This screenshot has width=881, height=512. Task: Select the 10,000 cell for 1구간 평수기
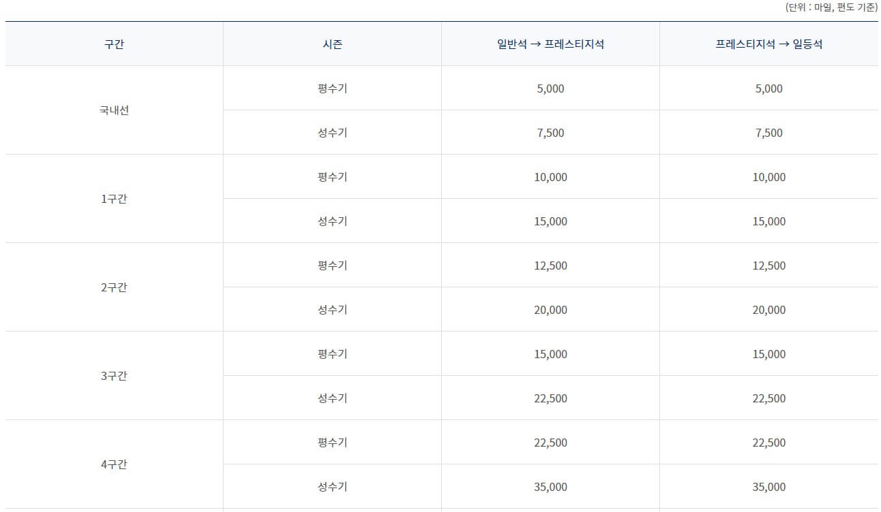[550, 176]
